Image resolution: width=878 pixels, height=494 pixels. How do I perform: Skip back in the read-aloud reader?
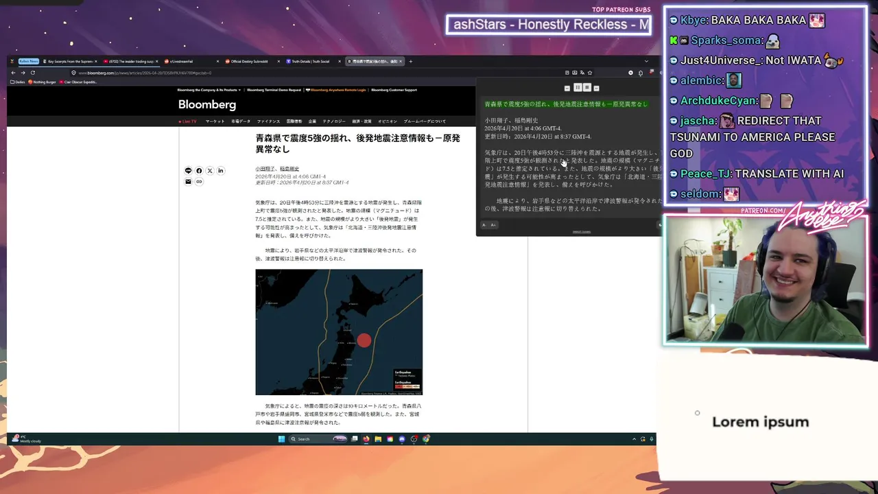pyautogui.click(x=567, y=88)
